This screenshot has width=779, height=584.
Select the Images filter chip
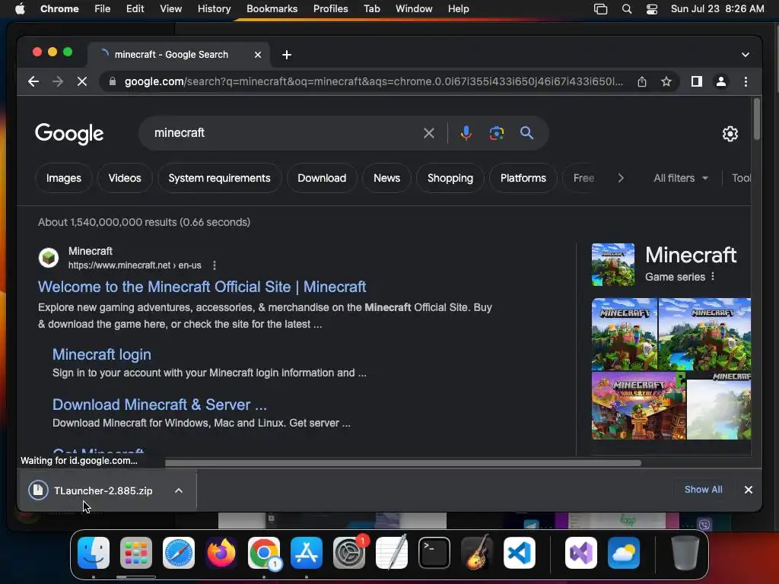point(64,178)
